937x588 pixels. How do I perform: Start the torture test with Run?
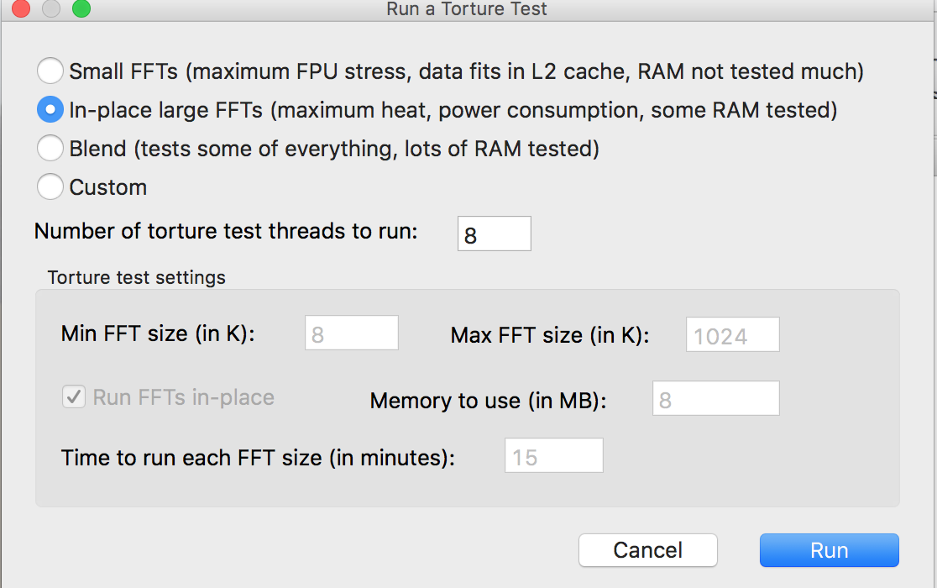(x=829, y=550)
